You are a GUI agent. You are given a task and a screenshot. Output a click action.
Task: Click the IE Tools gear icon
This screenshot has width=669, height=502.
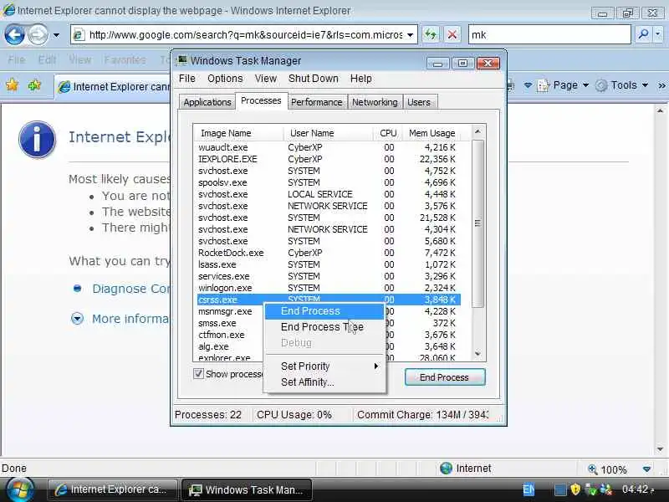click(600, 85)
